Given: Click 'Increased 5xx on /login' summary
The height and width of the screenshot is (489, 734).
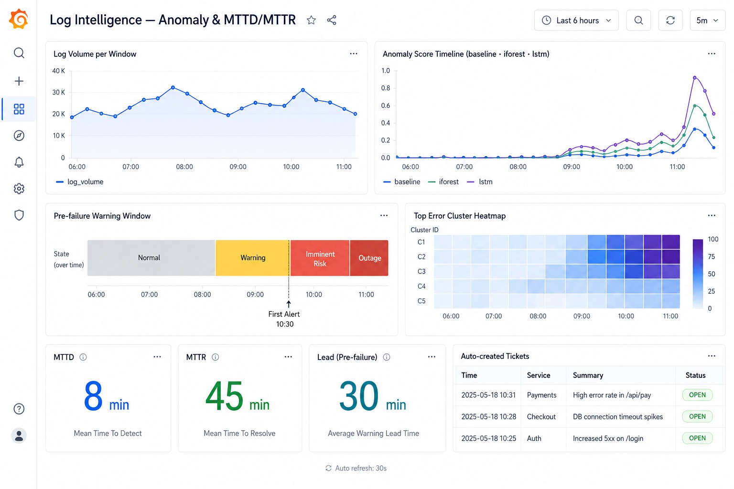Looking at the screenshot, I should (x=608, y=438).
